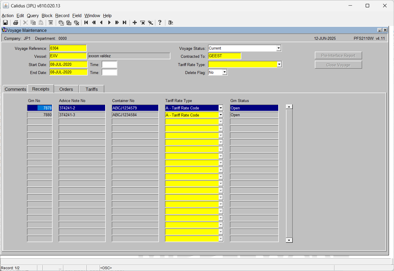Select the Receipts tab

point(41,89)
